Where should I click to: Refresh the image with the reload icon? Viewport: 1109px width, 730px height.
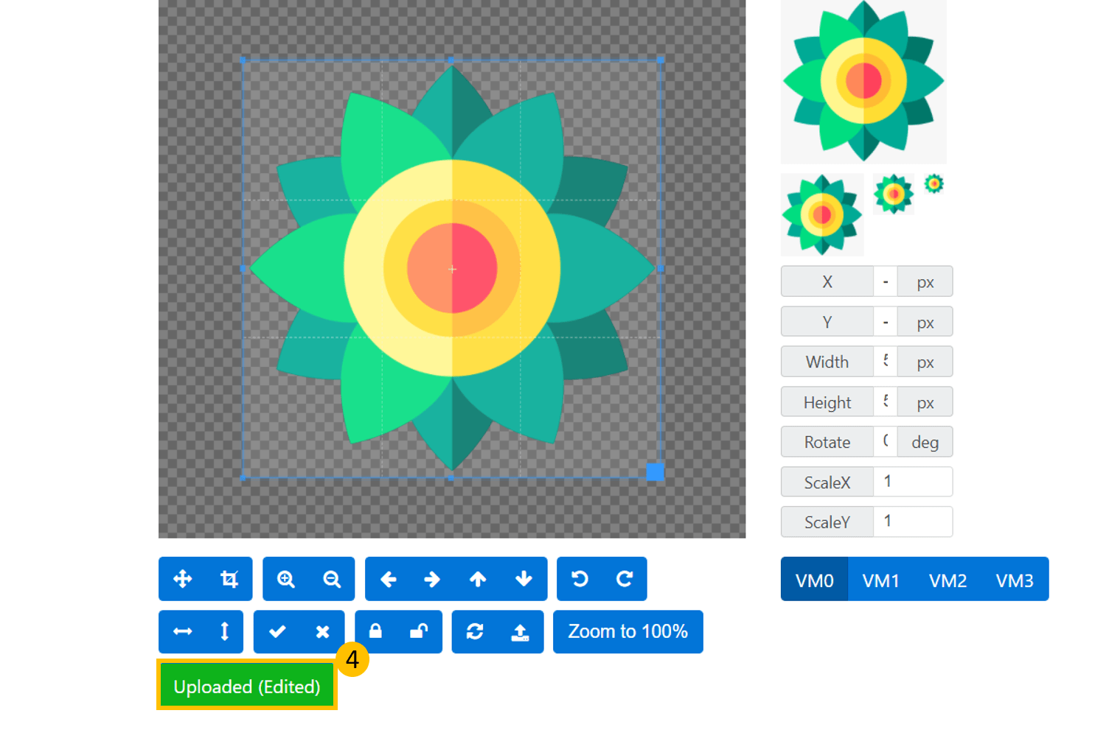pyautogui.click(x=476, y=631)
